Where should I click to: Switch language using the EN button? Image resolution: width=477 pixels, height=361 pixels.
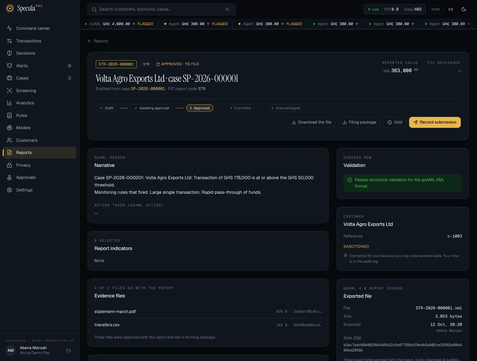451,9
